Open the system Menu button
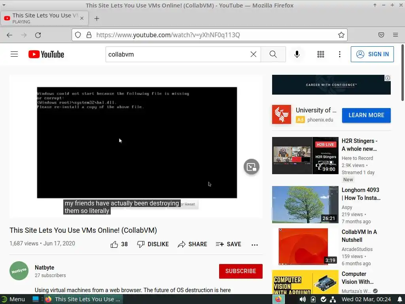405x304 pixels. 13,299
